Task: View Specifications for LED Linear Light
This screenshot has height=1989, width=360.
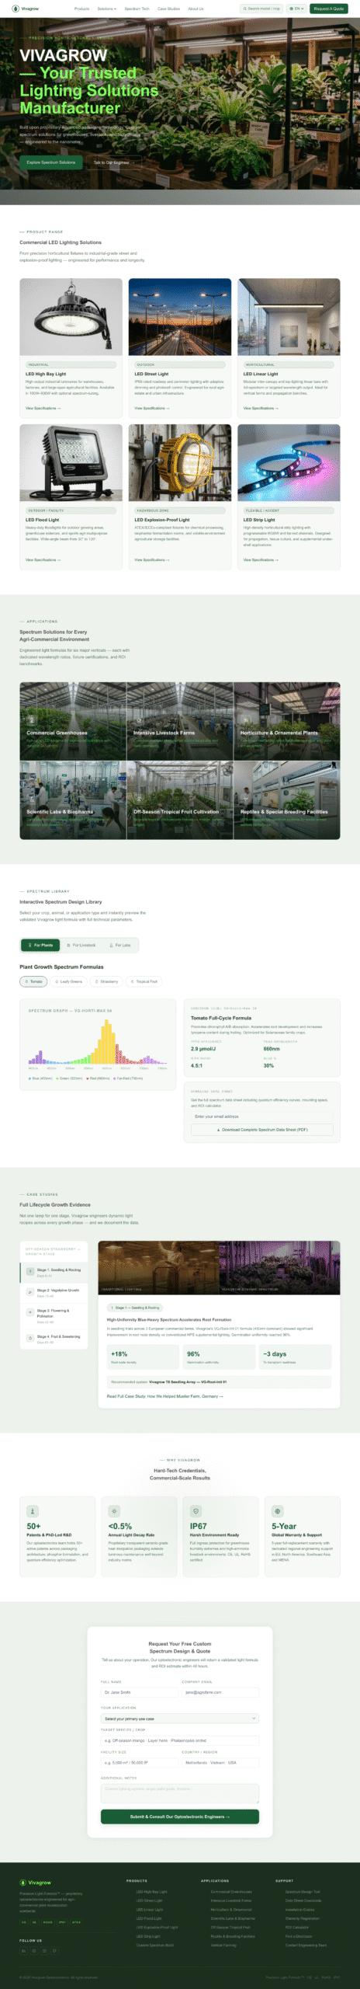Action: (261, 408)
